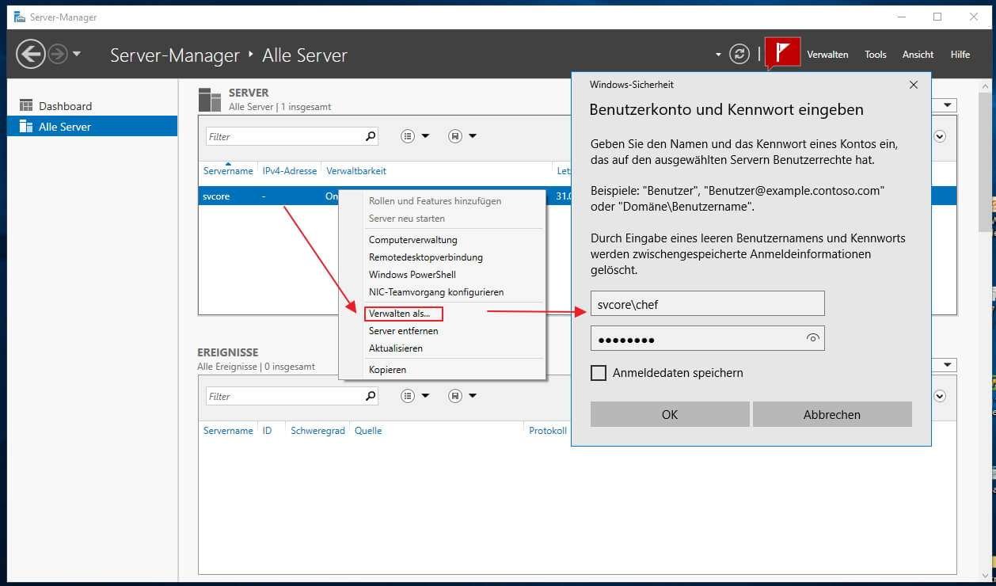The image size is (996, 586).
Task: Click the list view icon above the server list
Action: 408,135
